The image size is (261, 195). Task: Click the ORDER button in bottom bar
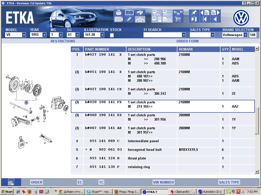coord(36,182)
